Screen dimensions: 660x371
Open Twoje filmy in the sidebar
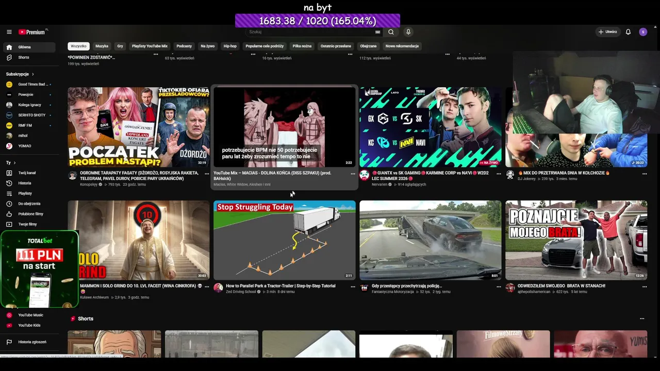[x=29, y=224]
